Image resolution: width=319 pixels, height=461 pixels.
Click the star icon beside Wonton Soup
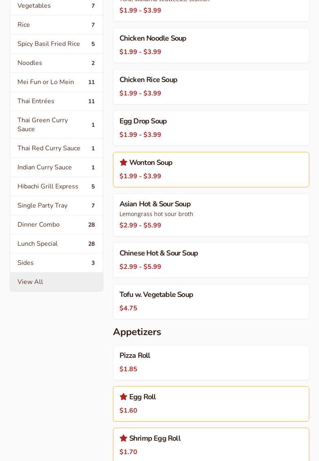124,162
